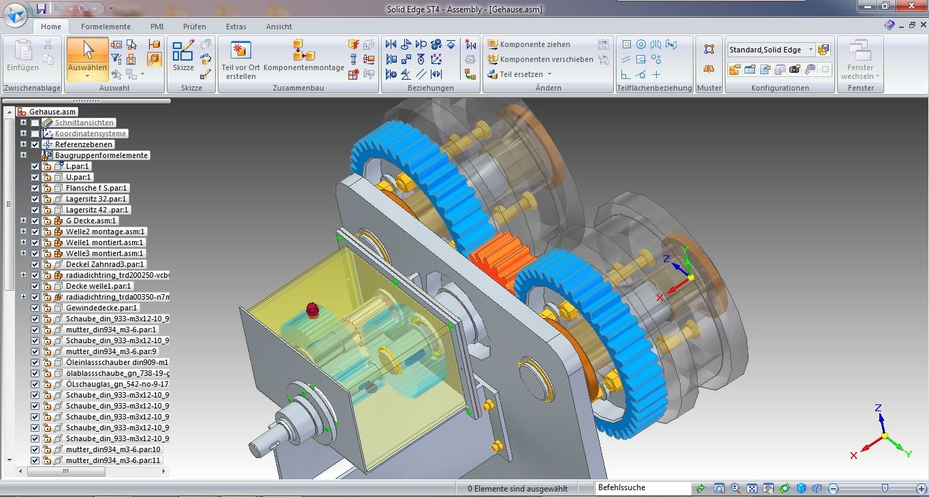Click the camera icon in Konfigurationen

pos(794,69)
